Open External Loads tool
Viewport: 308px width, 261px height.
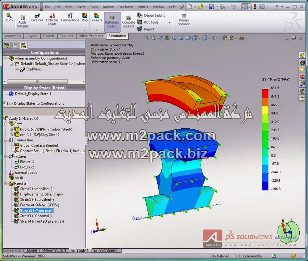pos(52,20)
